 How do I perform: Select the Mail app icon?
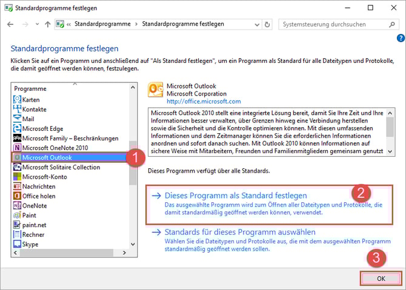tap(18, 119)
